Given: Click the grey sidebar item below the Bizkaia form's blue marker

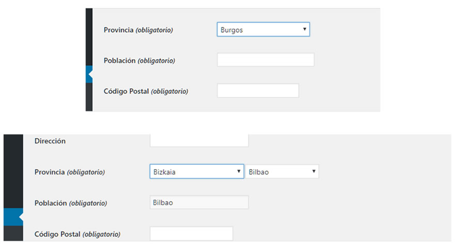Looking at the screenshot, I should point(13,234).
